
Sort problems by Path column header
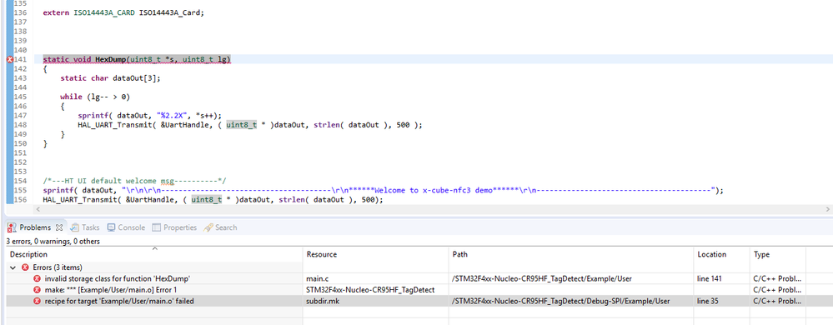tap(571, 254)
